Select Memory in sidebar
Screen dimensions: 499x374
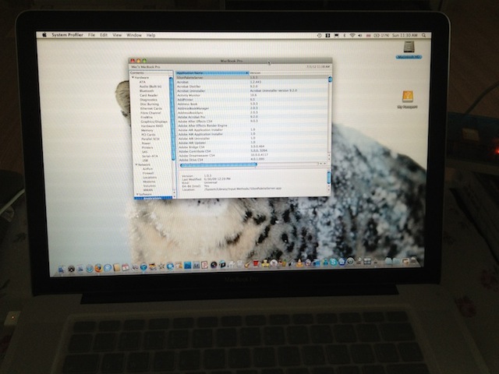click(147, 130)
